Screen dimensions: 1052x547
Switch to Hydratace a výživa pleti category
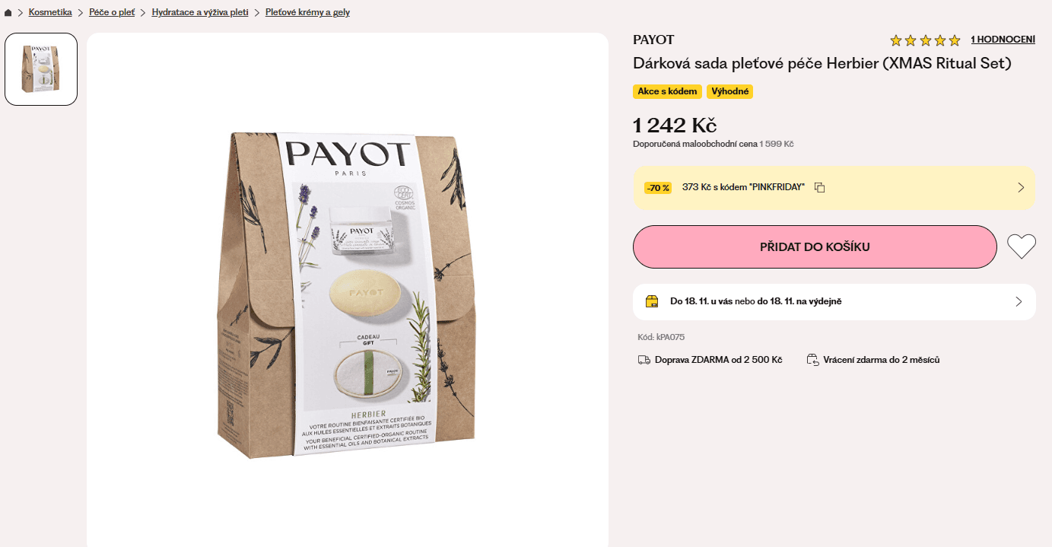[202, 12]
